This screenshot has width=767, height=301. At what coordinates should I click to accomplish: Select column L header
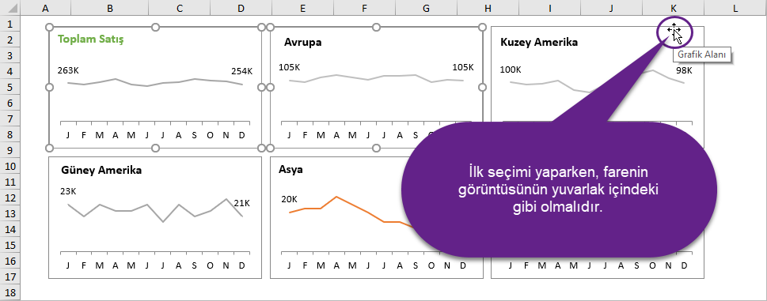tap(735, 8)
